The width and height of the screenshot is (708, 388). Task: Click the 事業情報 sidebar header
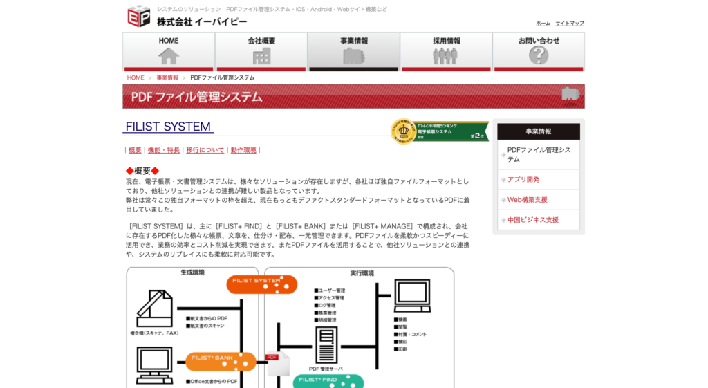[x=539, y=131]
